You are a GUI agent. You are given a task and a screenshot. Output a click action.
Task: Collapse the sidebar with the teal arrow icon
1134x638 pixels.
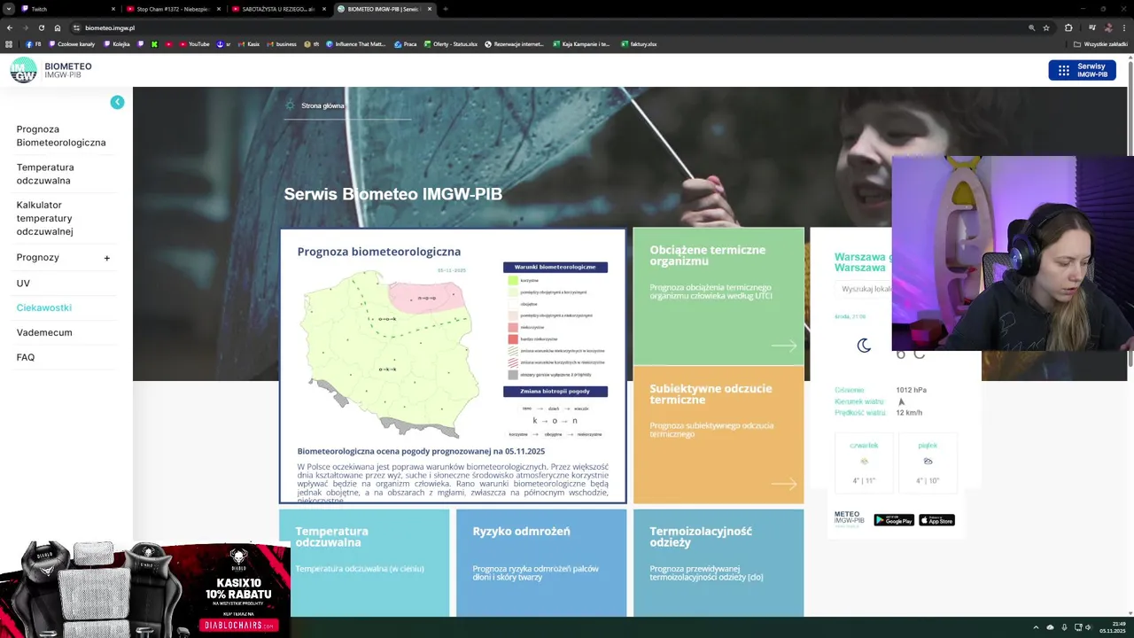click(117, 103)
